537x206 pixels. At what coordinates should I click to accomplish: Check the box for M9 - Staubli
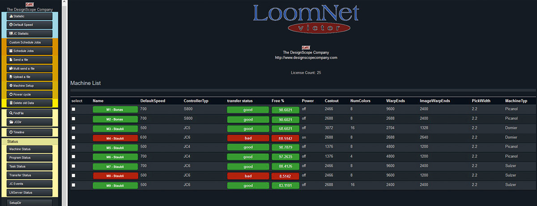[74, 185]
